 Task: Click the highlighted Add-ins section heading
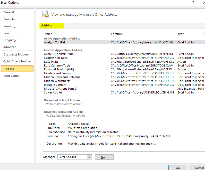coord(47,26)
